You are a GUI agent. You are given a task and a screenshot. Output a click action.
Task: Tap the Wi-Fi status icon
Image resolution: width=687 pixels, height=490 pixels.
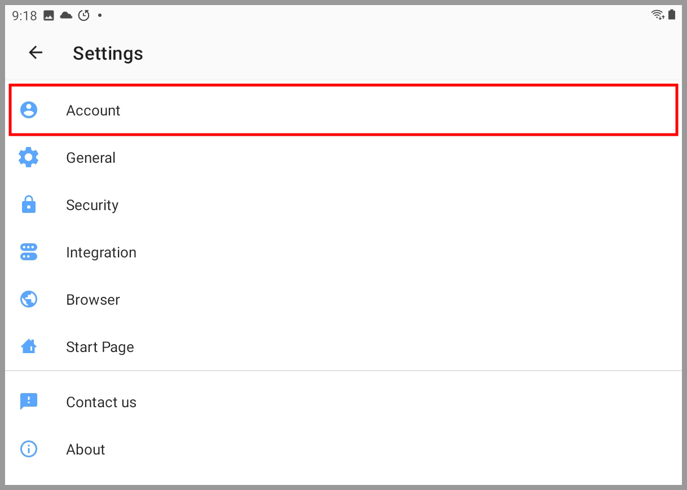point(658,15)
